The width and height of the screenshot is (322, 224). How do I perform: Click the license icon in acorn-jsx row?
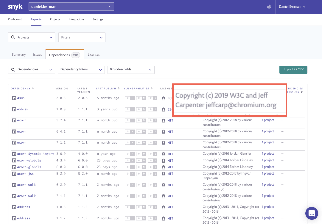163,174
